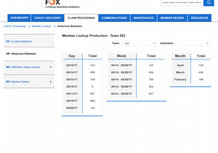Open the Dashboard tab
Image resolution: width=218 pixels, height=153 pixels.
(x=19, y=18)
